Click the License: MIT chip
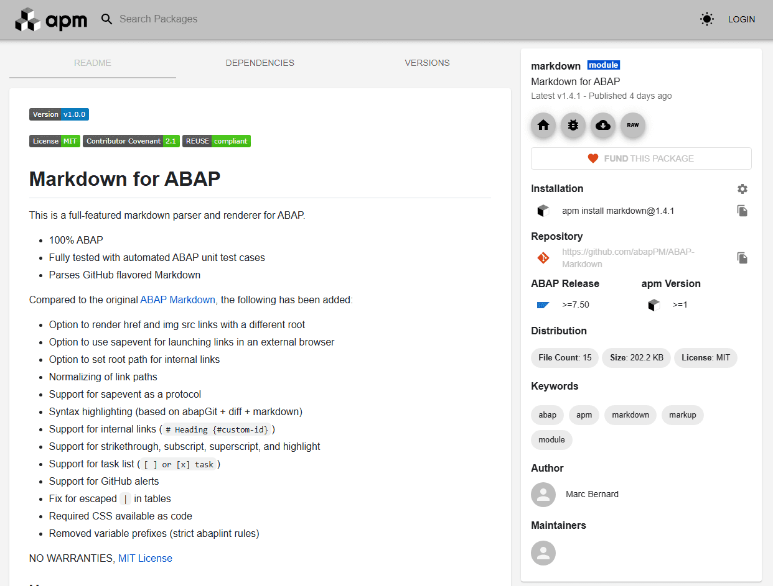 coord(706,358)
